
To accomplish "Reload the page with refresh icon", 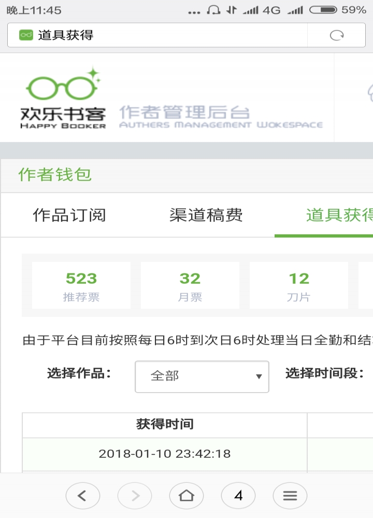I will (x=337, y=35).
